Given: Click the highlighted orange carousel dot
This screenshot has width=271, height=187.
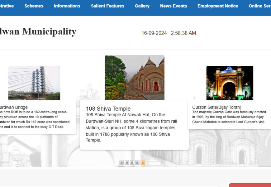Looking at the screenshot, I should (x=143, y=163).
